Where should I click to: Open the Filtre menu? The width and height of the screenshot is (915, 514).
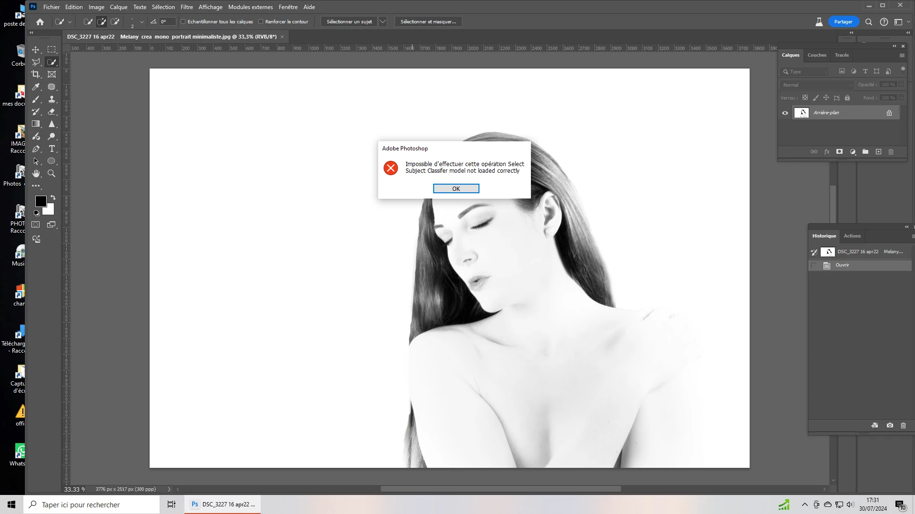point(186,7)
